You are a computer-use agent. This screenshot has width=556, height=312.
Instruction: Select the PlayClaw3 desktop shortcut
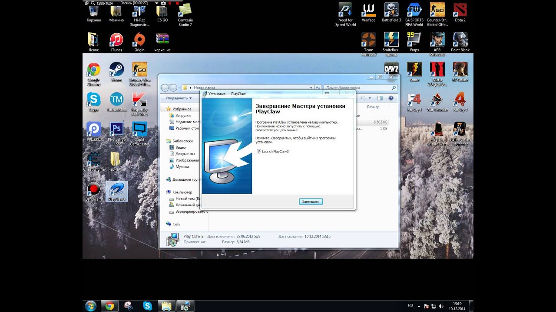116,192
